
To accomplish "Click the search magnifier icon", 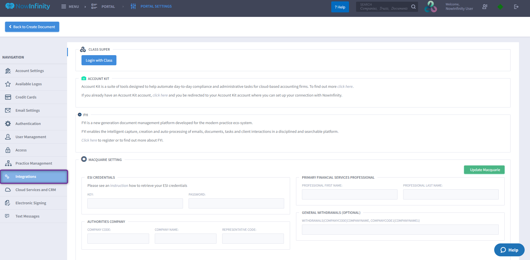I will 413,7.
